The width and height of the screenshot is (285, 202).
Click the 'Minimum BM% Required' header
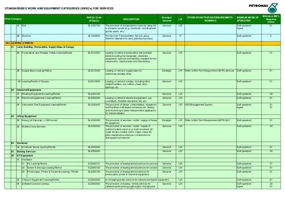point(271,19)
